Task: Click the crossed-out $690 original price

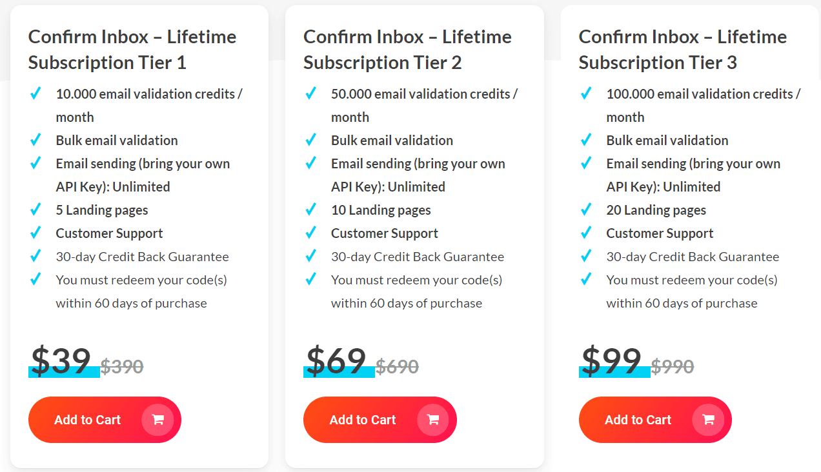Action: pos(396,366)
